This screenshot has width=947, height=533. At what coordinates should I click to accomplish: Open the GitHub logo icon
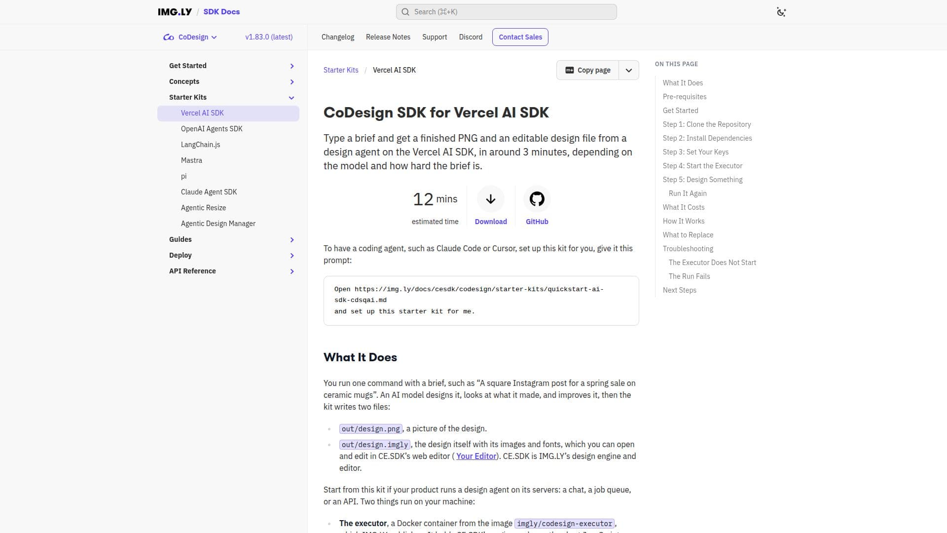[537, 199]
